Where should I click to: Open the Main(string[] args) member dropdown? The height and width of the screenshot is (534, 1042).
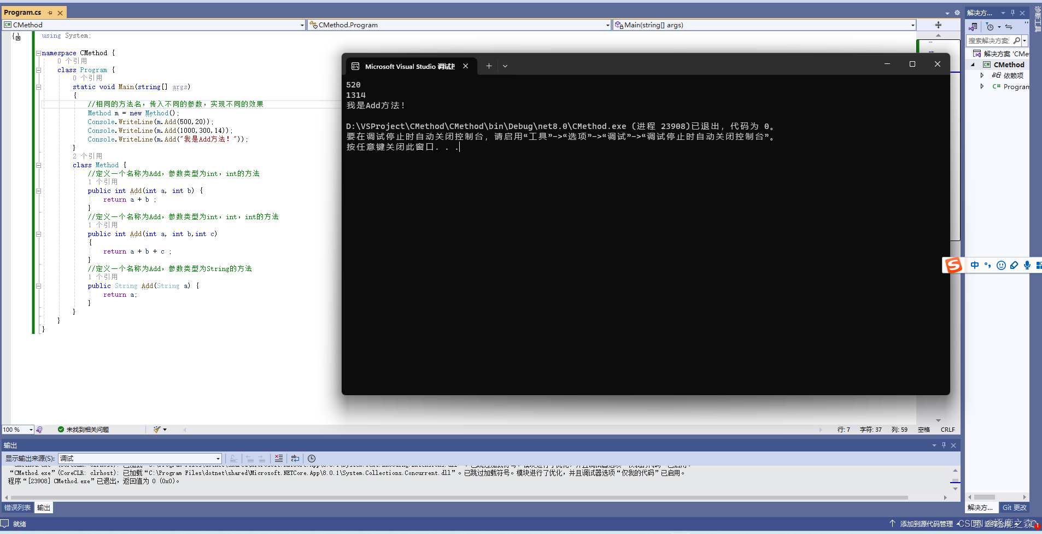[x=764, y=25]
